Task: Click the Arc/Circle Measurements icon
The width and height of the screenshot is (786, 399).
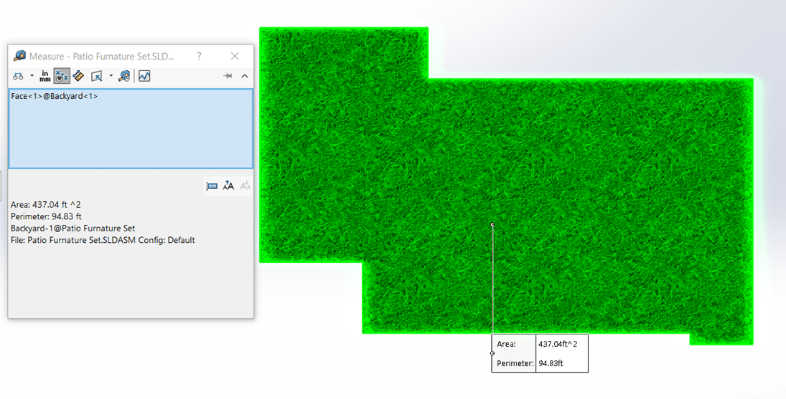Action: tap(18, 76)
